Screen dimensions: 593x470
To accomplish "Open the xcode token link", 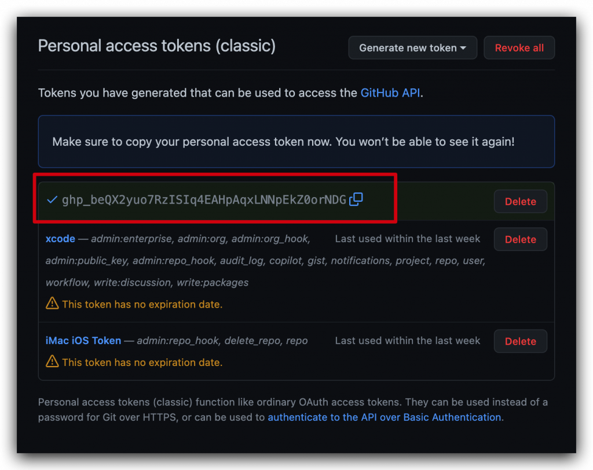I will pyautogui.click(x=60, y=239).
